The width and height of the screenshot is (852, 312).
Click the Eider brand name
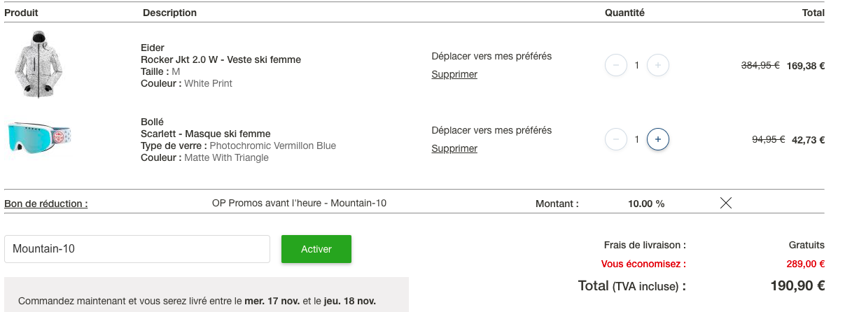153,48
